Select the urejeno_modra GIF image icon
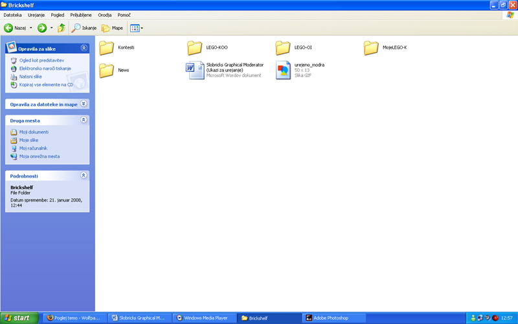This screenshot has width=518, height=324. (x=283, y=70)
